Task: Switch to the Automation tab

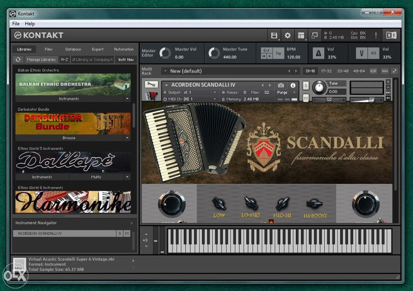Action: [x=124, y=49]
